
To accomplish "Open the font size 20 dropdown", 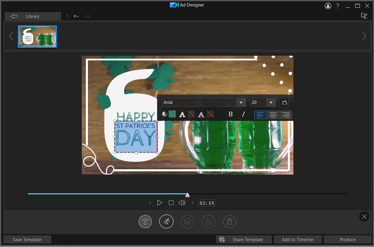I will (271, 102).
